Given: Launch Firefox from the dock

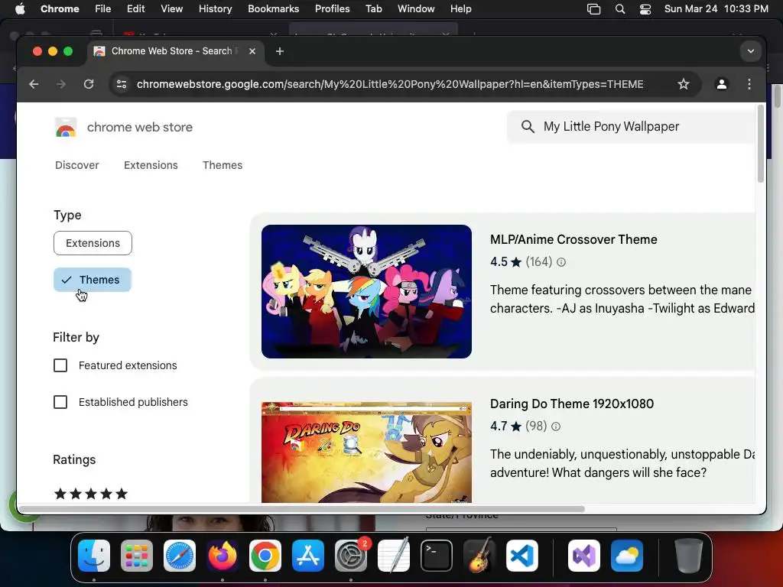Looking at the screenshot, I should (x=223, y=556).
